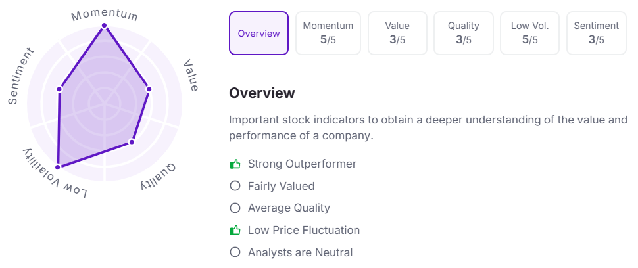Click circle icon next to Average Quality
The image size is (638, 268).
pos(235,208)
